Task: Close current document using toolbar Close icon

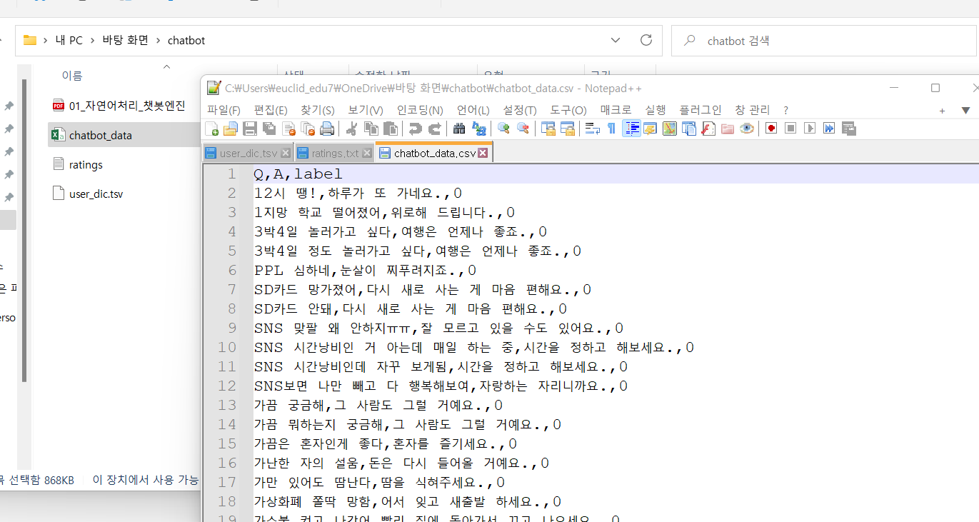Action: pyautogui.click(x=288, y=129)
